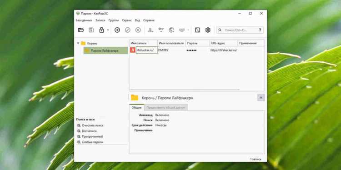Viewport: 341px width, 170px height.
Task: Click the auto-type keyboard icon
Action: point(182,30)
